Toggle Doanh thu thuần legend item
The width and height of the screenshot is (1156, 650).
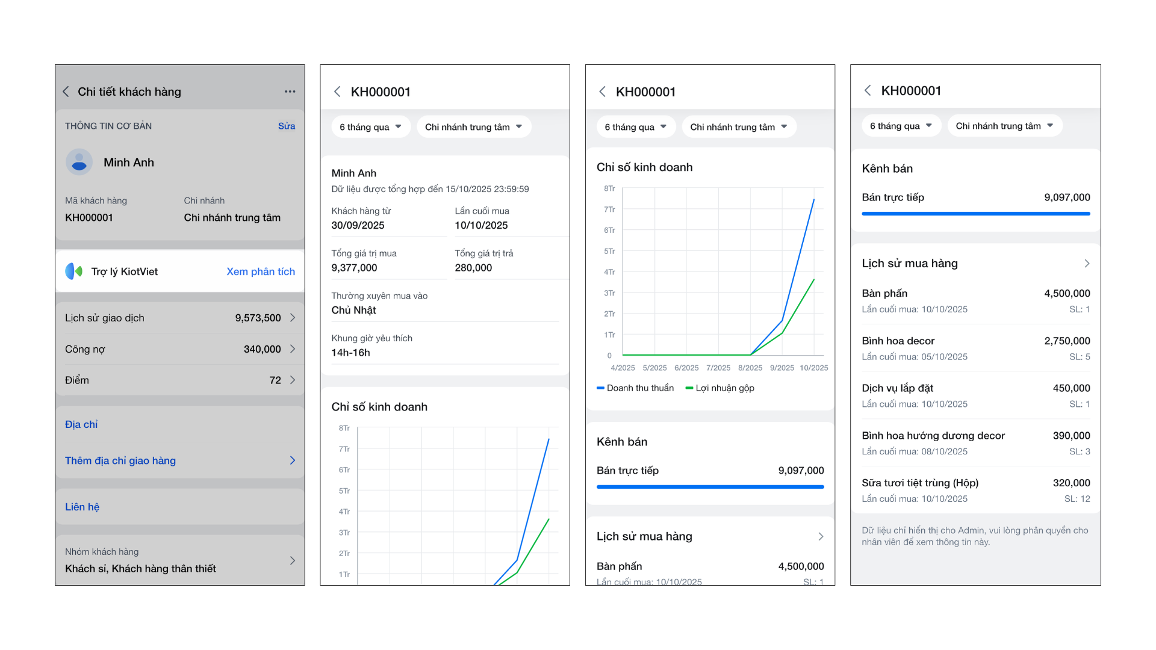click(x=635, y=388)
